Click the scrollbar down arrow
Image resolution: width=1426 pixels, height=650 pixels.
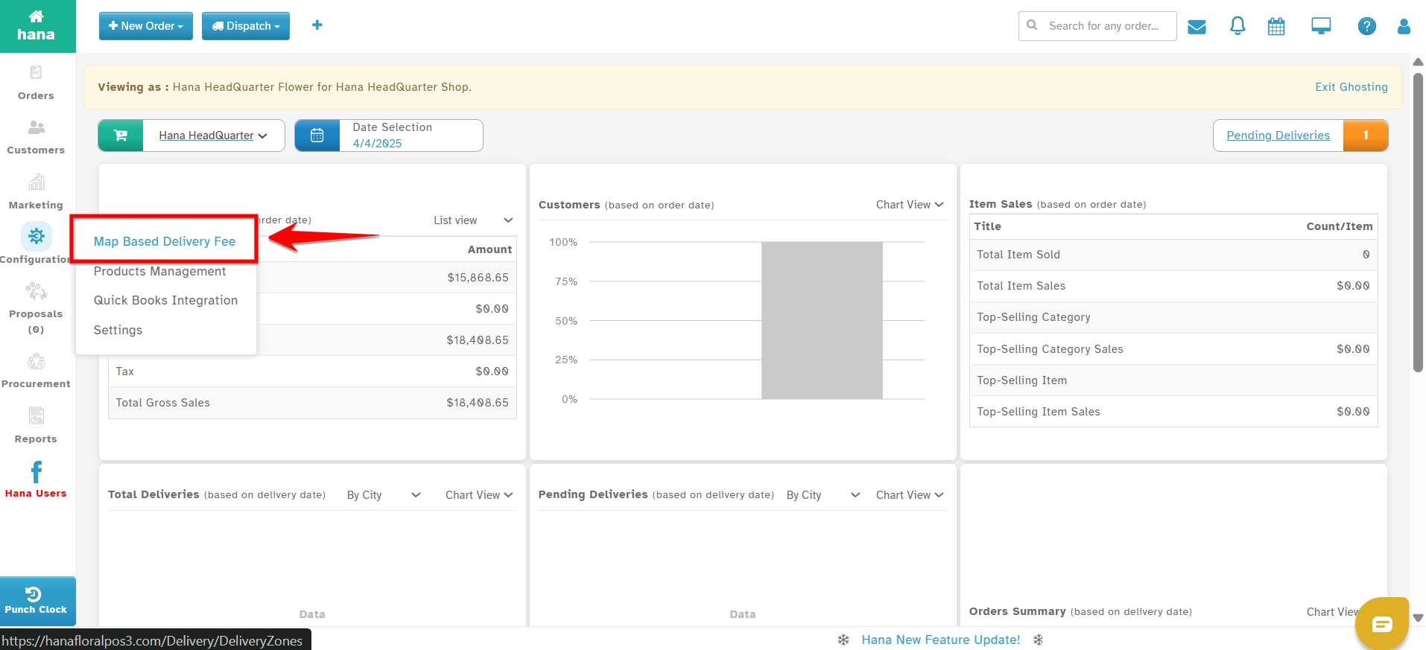point(1418,617)
